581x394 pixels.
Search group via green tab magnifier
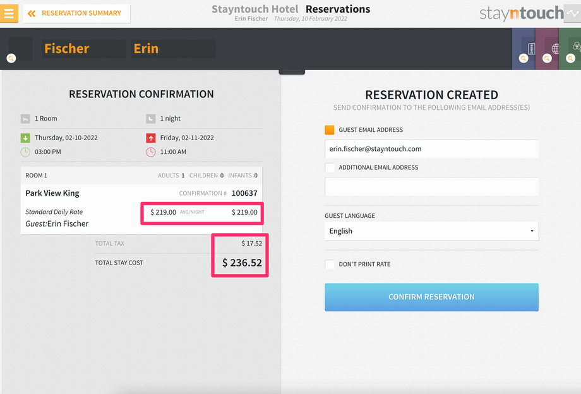(571, 59)
